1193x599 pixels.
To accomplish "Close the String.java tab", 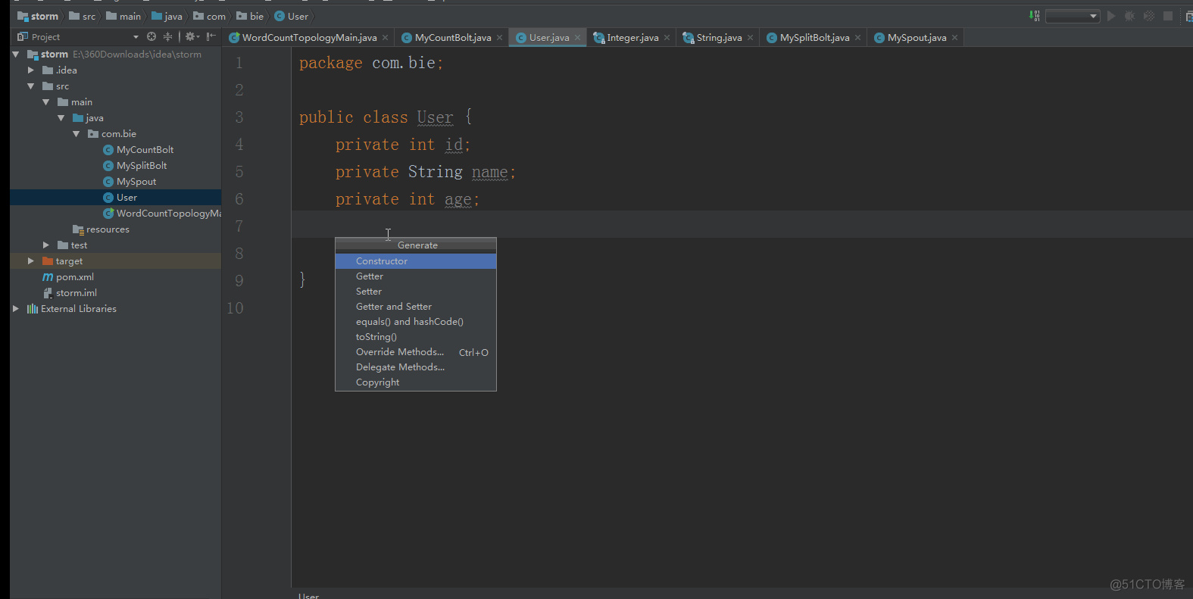I will [750, 37].
